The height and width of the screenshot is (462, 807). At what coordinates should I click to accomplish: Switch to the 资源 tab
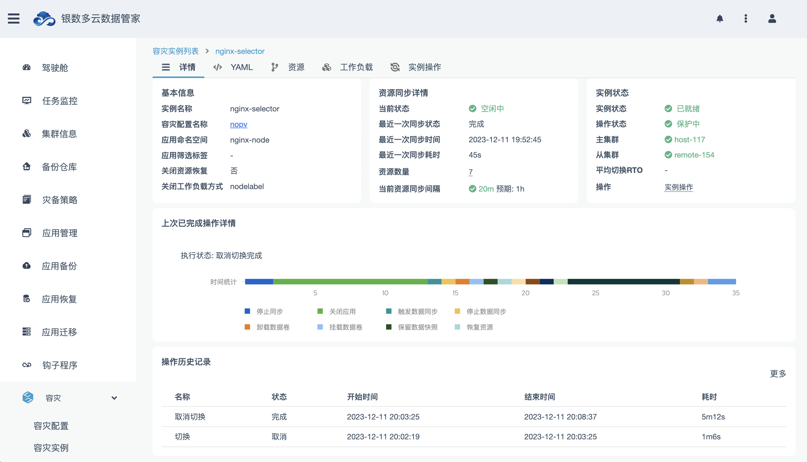288,67
